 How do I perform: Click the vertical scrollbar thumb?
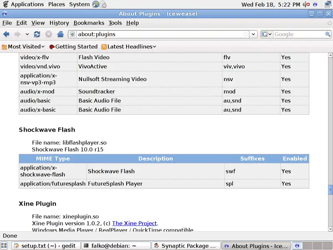tap(330, 190)
